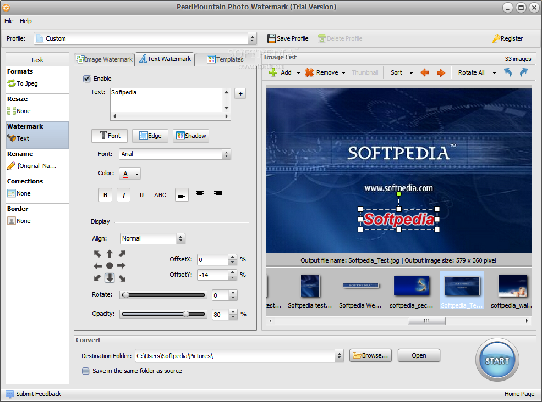Click the green Add plus icon
This screenshot has width=542, height=402.
tap(273, 72)
